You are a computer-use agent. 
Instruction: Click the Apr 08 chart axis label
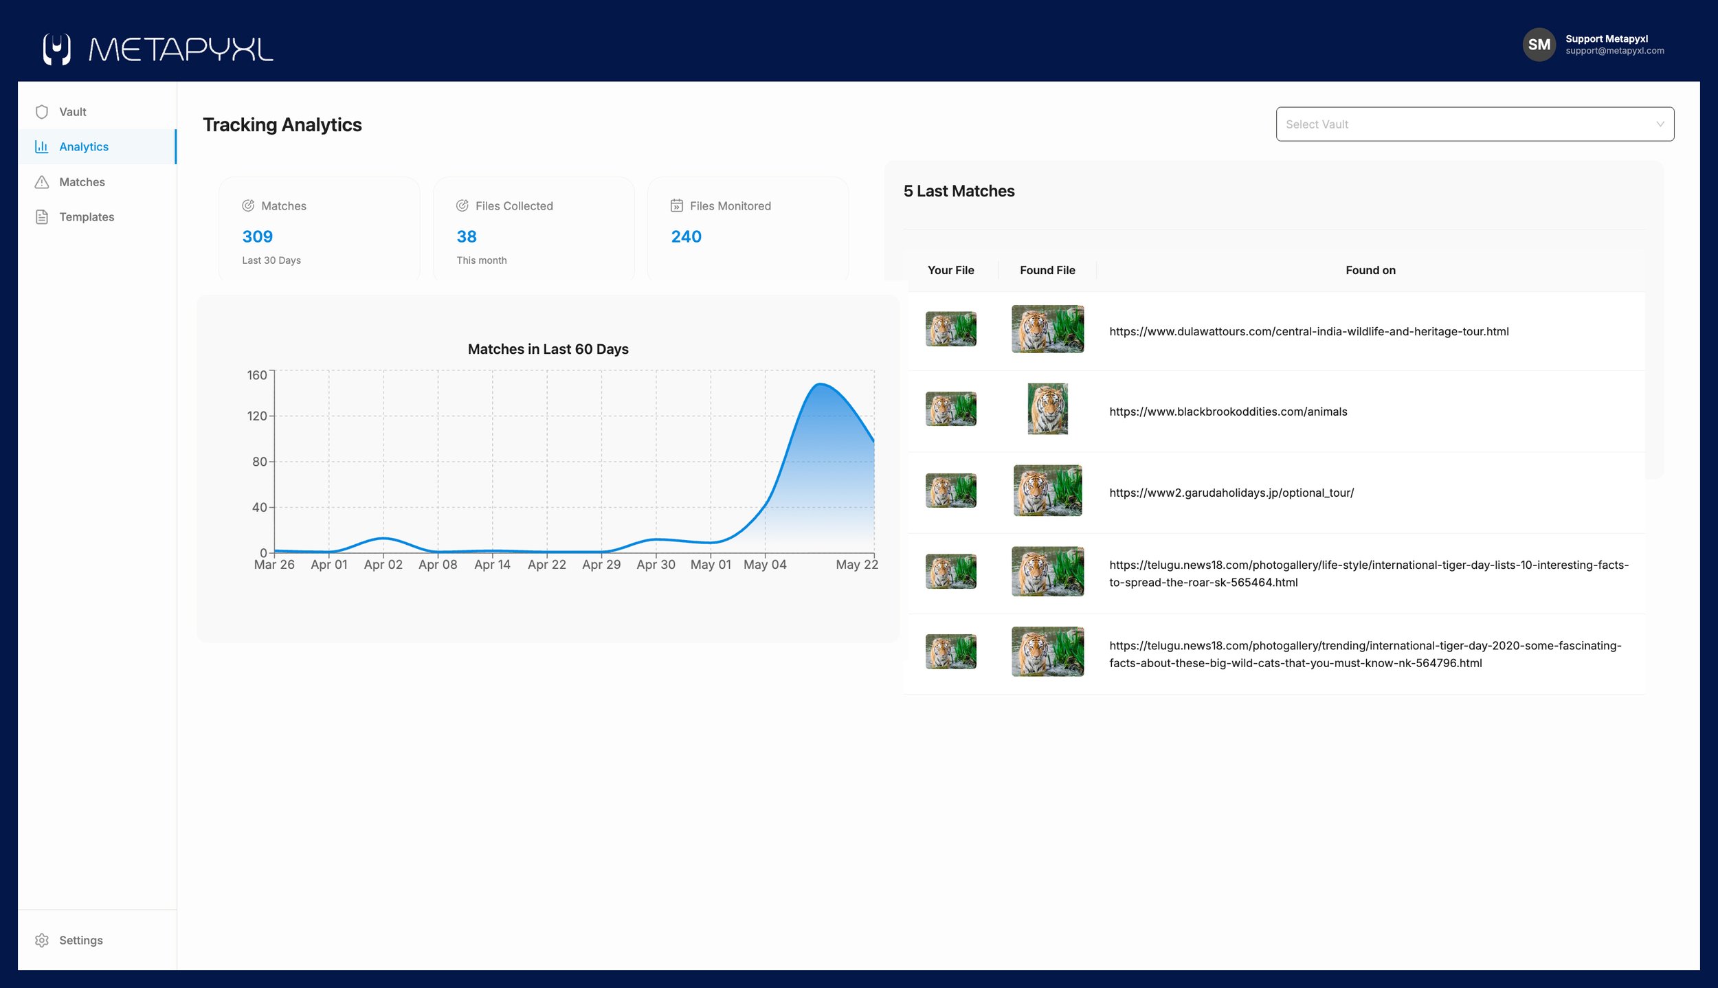pyautogui.click(x=438, y=565)
